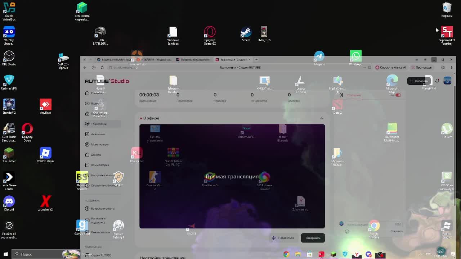Open OBS Studio desktop icon
The width and height of the screenshot is (461, 259).
click(x=9, y=58)
